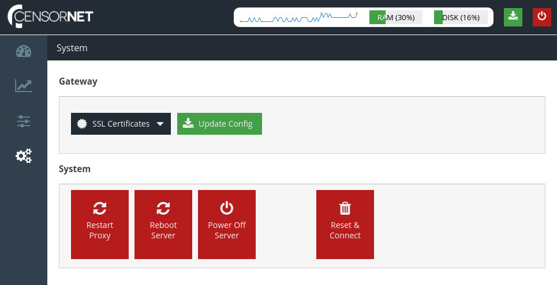
Task: Open the dashboard gauge sidebar icon
Action: click(24, 52)
